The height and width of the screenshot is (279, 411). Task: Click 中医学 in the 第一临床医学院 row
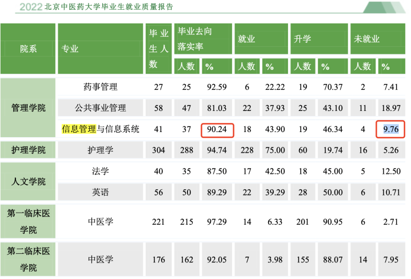[x=101, y=222]
